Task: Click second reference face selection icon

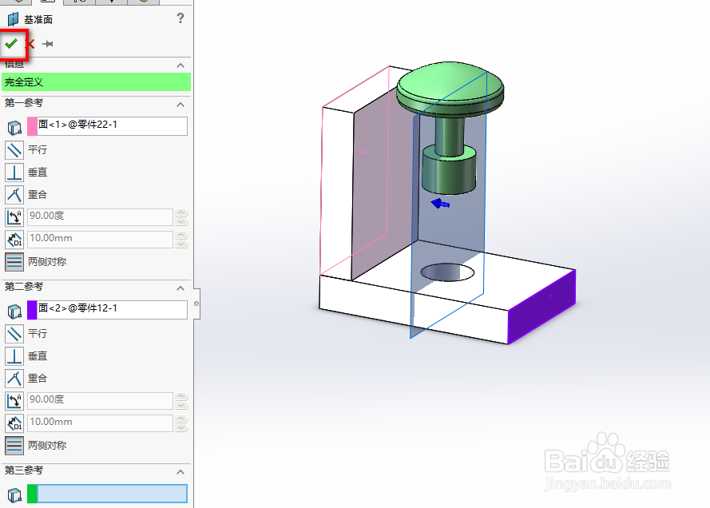Action: pyautogui.click(x=14, y=312)
